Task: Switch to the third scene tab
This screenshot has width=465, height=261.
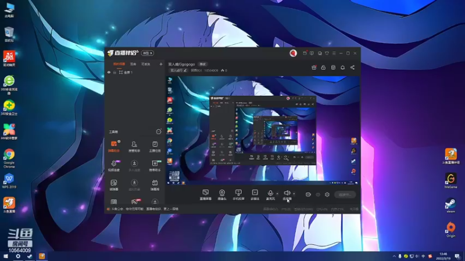Action: [145, 64]
